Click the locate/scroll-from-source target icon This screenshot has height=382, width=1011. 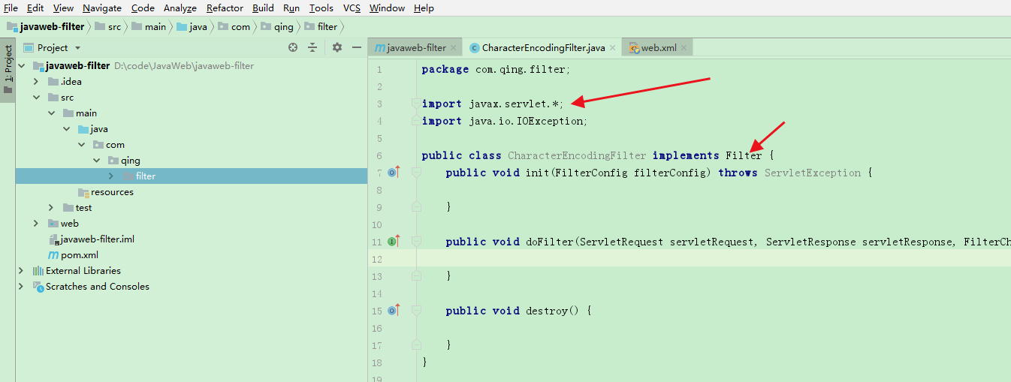point(293,47)
